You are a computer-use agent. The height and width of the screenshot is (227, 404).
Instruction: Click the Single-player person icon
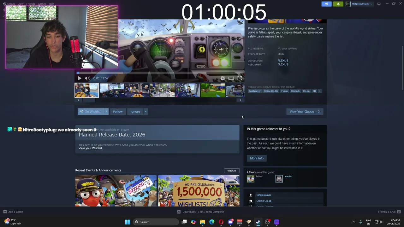251,195
